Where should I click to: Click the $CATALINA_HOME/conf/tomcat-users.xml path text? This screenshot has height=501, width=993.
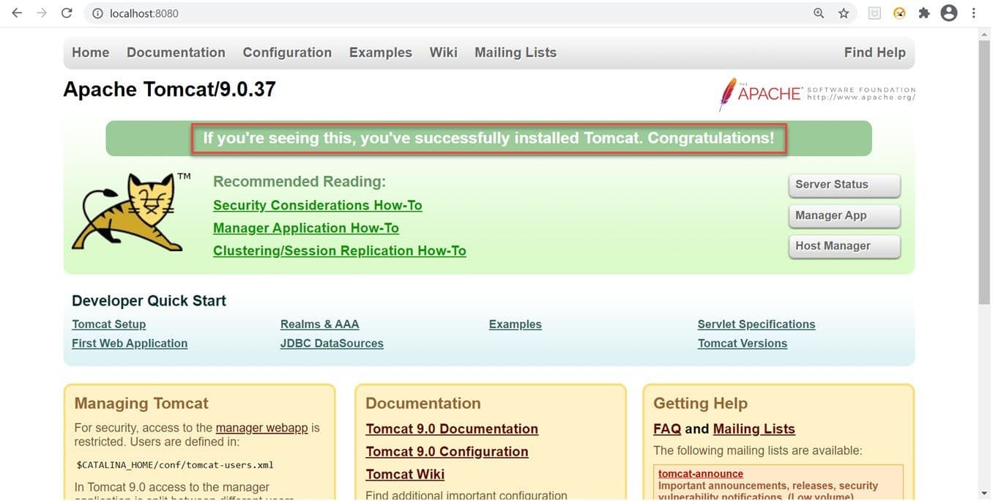[175, 464]
